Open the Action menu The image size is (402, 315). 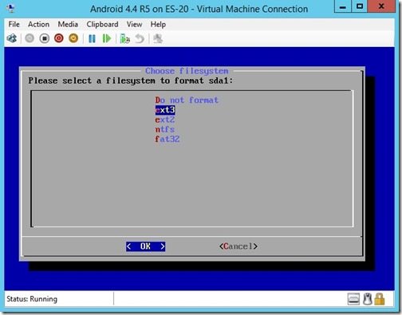38,25
